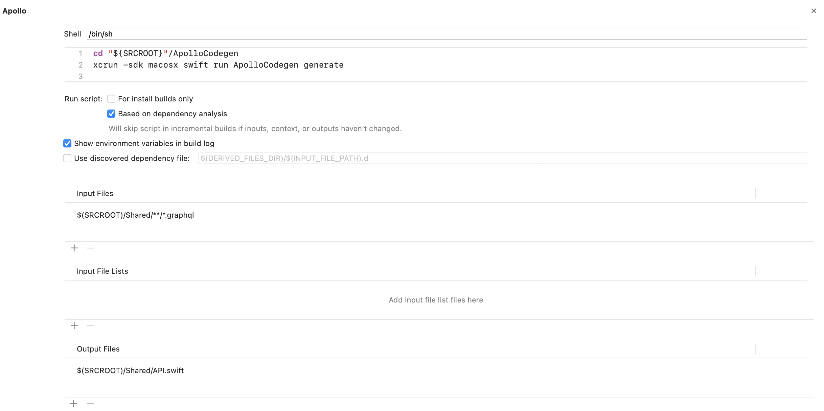This screenshot has height=411, width=824.
Task: Add a new input file list
Action: coord(74,326)
